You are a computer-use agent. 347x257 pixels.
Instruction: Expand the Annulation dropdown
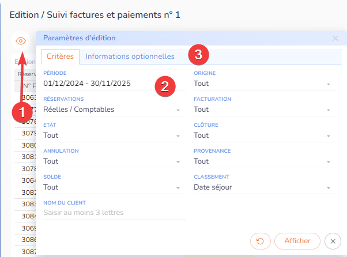pos(112,161)
